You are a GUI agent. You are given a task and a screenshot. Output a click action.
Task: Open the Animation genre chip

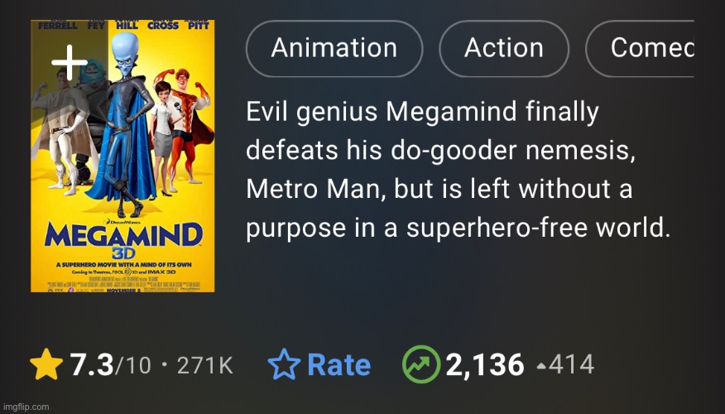(x=334, y=48)
